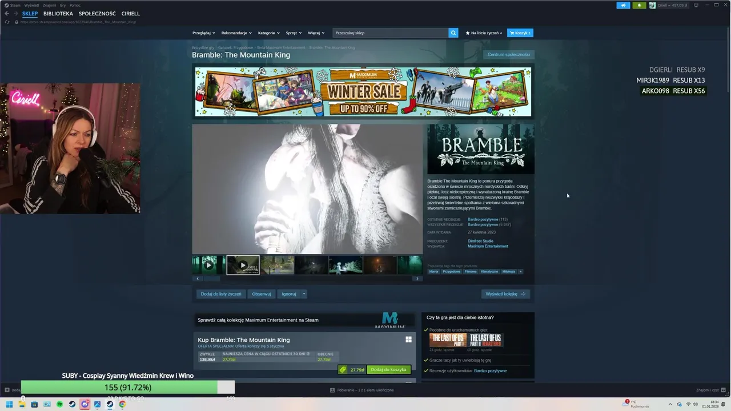Open the Znajomi menu
The width and height of the screenshot is (731, 411).
coord(49,5)
